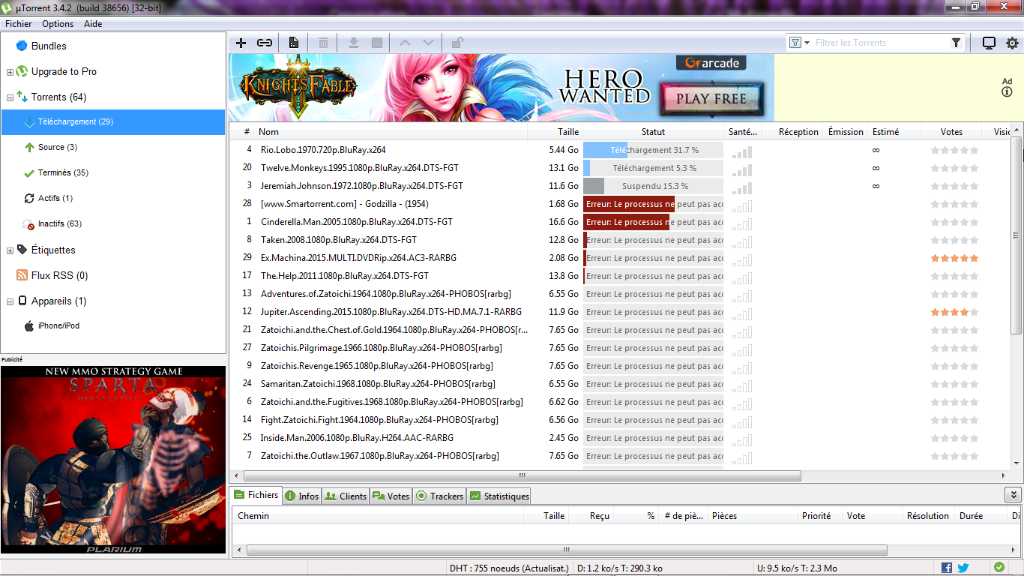Switch to the Fichiers tab
The image size is (1024, 576).
click(x=256, y=495)
